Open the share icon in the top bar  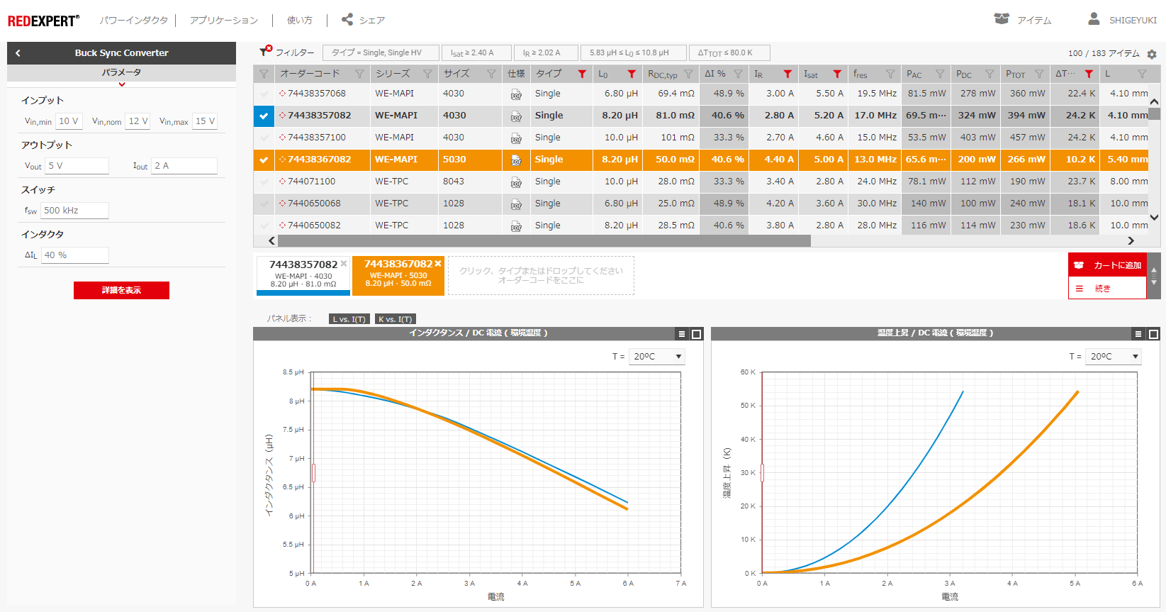coord(347,20)
